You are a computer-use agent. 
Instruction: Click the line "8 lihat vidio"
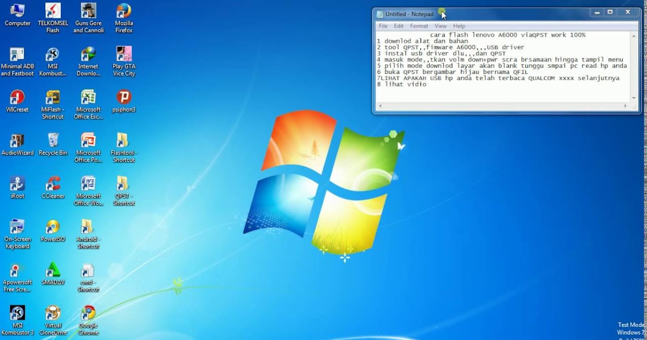(x=402, y=84)
